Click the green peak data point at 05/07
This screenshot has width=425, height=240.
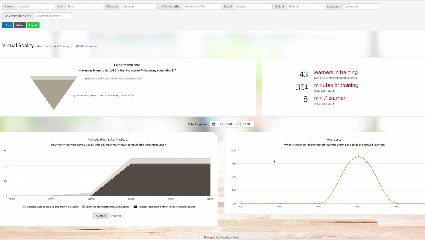(x=358, y=157)
